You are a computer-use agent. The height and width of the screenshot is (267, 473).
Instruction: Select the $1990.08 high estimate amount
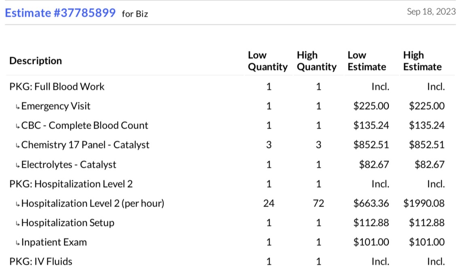pyautogui.click(x=424, y=204)
